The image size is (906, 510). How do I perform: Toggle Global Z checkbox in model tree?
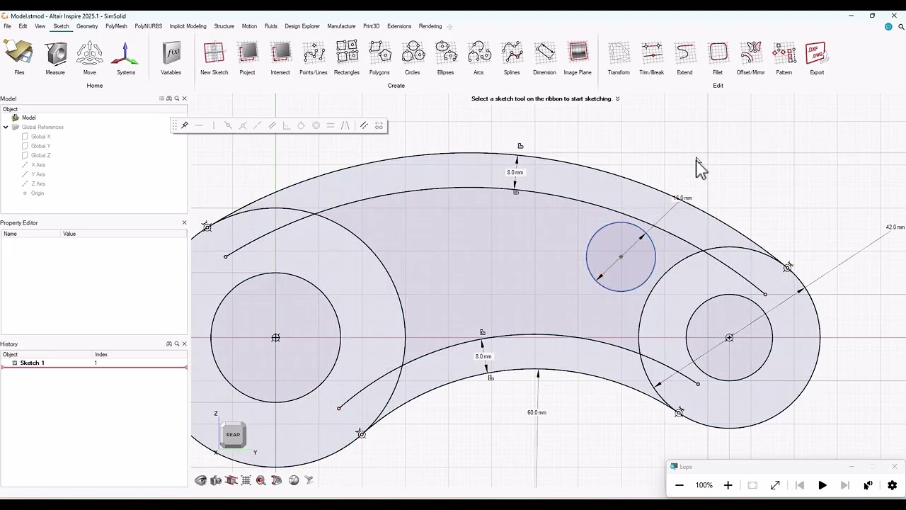pos(25,155)
